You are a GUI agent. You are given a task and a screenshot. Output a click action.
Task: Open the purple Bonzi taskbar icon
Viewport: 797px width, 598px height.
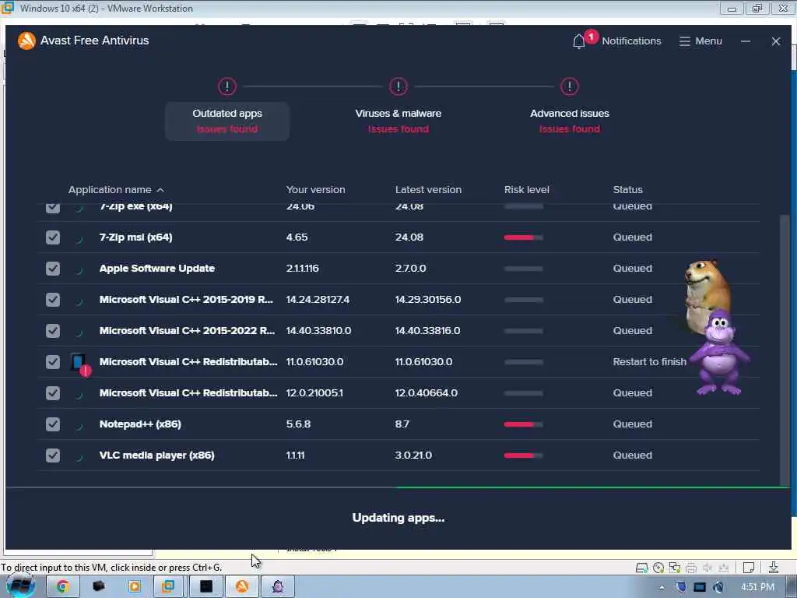[x=278, y=586]
